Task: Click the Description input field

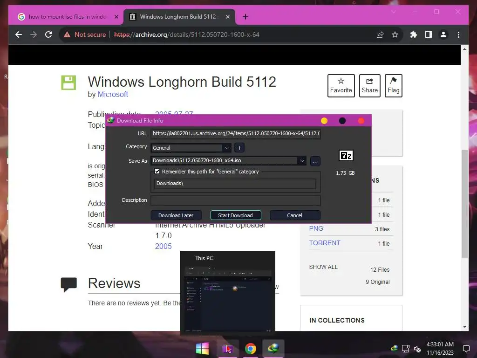Action: pos(235,200)
